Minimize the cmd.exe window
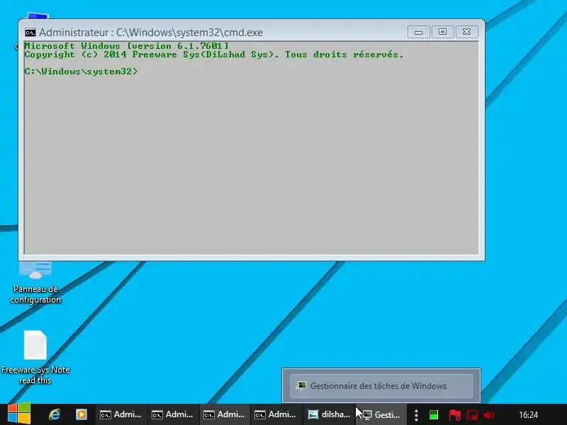Screen dimensions: 567x425 point(418,32)
